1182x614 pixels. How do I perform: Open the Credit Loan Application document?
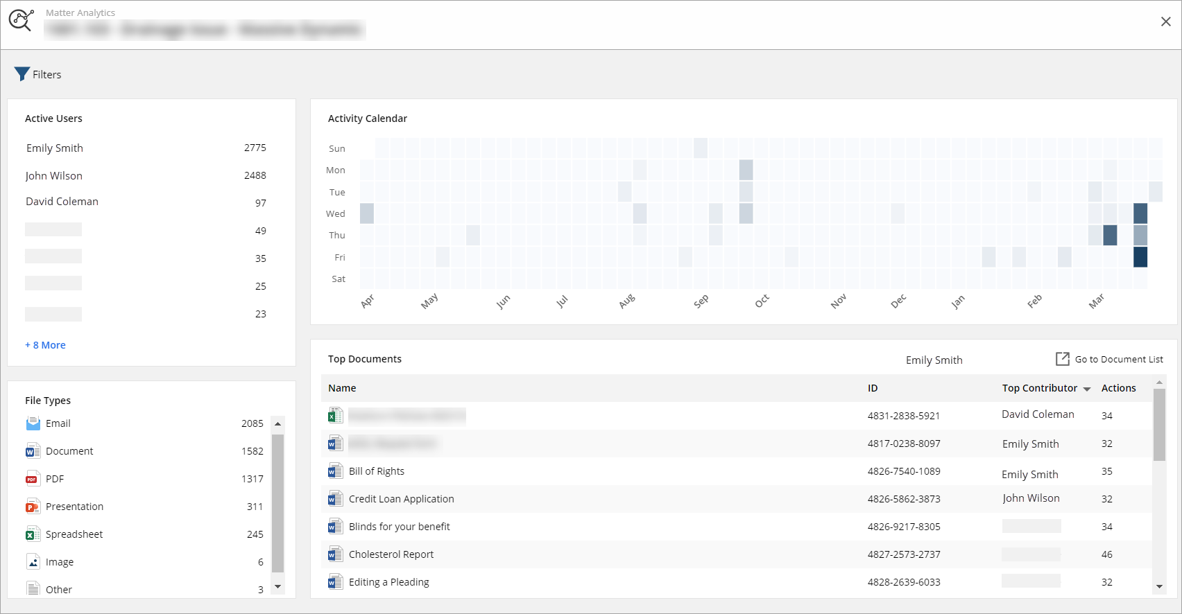pos(402,499)
